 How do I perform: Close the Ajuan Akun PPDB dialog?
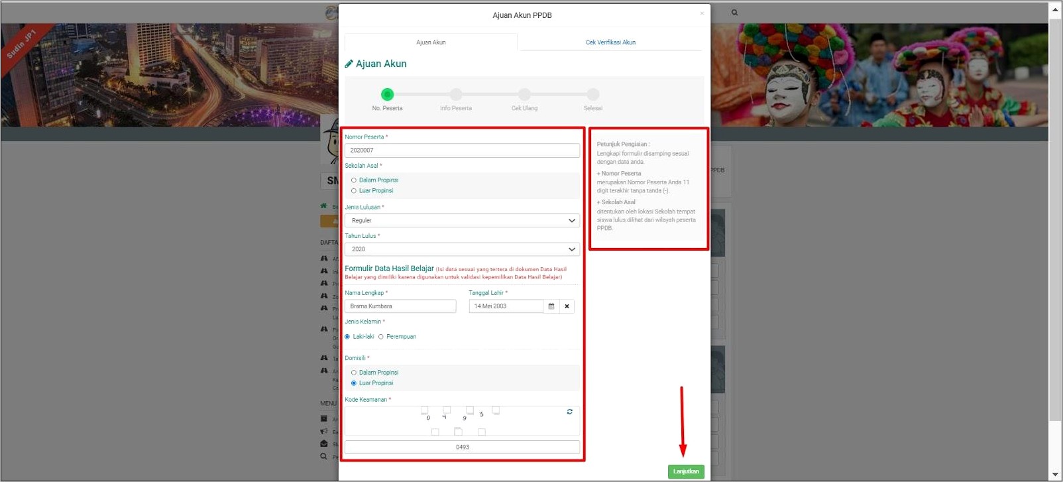coord(702,14)
